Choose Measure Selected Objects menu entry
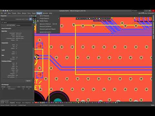Screen dimensions: 155x116 (48, 29)
